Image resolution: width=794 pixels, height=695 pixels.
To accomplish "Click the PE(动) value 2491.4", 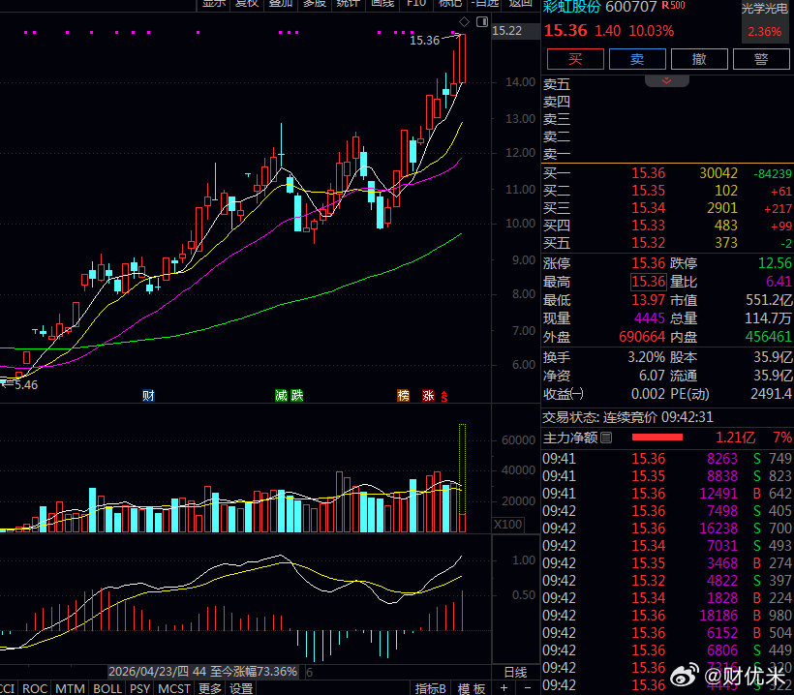I will [771, 394].
